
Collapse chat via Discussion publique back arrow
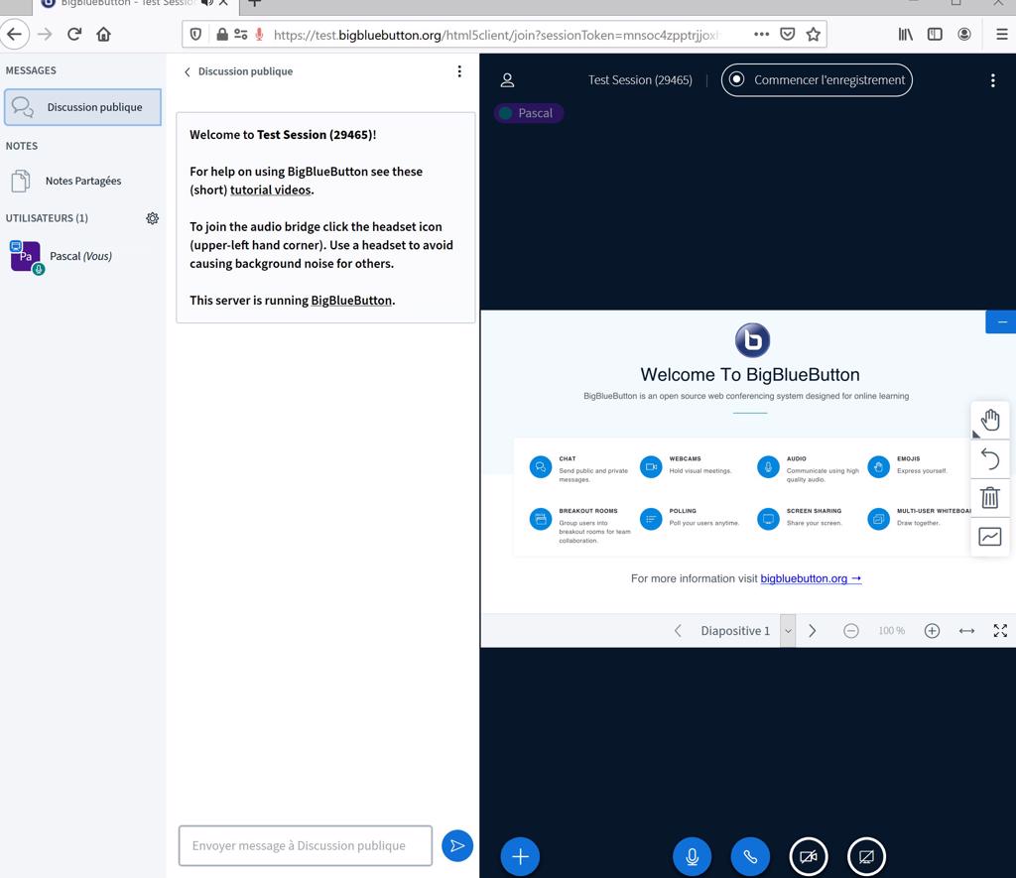[238, 71]
